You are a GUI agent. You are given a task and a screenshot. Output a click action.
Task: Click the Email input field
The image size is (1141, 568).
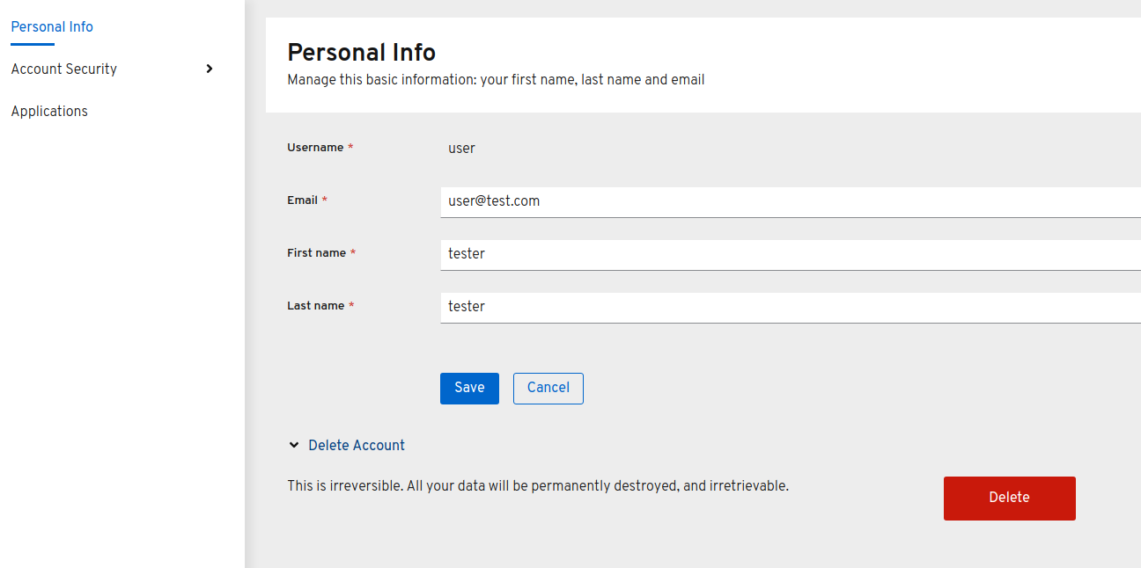coord(791,201)
